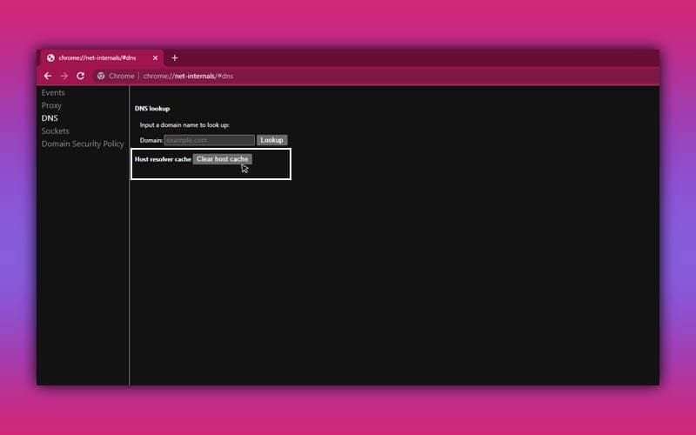Go back with the browser back arrow
The height and width of the screenshot is (435, 696).
coord(48,76)
